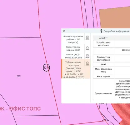This screenshot has height=125, width=130.
Task: Click pin icon next to Имоти (КК) 44063.6214.183
Action: 87,56
